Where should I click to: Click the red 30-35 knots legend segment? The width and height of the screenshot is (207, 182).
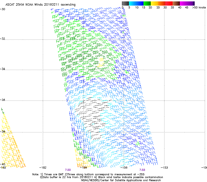pyautogui.click(x=169, y=3)
